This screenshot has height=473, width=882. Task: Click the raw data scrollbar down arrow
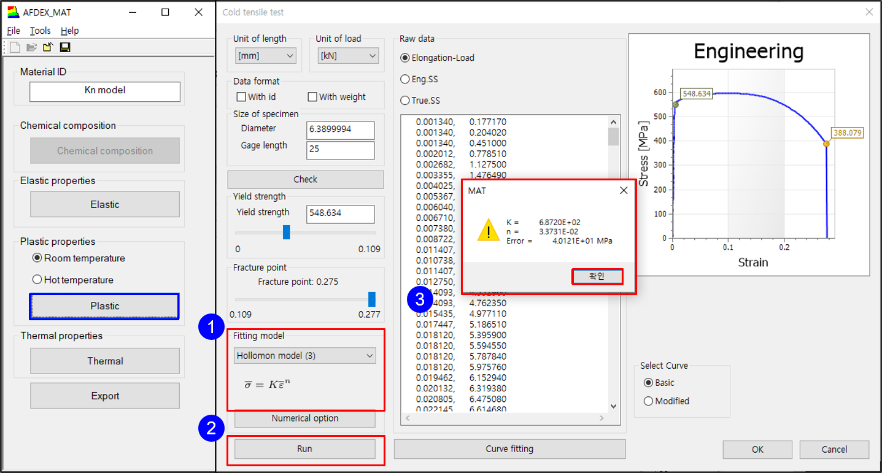coord(613,406)
